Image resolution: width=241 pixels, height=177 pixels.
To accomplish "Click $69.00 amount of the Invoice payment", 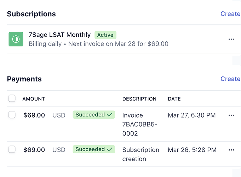I will (34, 115).
